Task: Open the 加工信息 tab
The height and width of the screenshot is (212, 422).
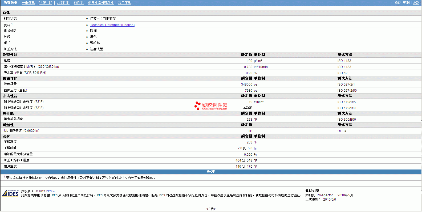Action: 124,3
